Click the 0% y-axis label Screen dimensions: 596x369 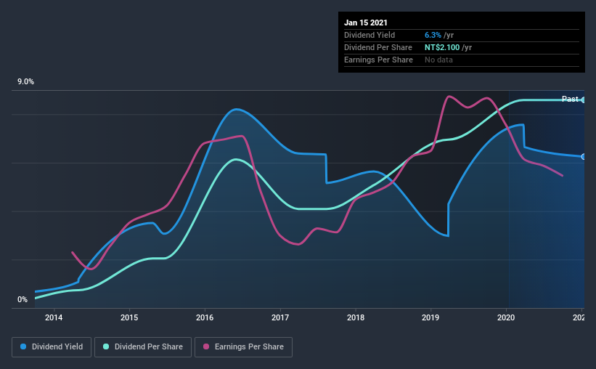[23, 300]
